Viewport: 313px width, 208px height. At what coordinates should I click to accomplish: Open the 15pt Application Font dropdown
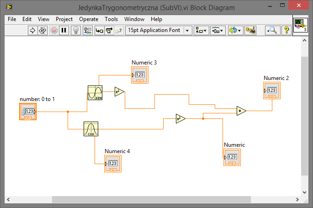point(159,30)
